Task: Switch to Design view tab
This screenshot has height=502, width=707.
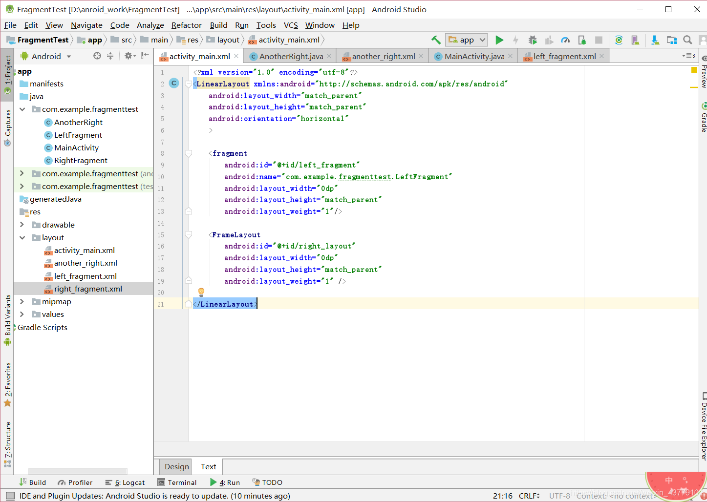Action: [x=176, y=466]
